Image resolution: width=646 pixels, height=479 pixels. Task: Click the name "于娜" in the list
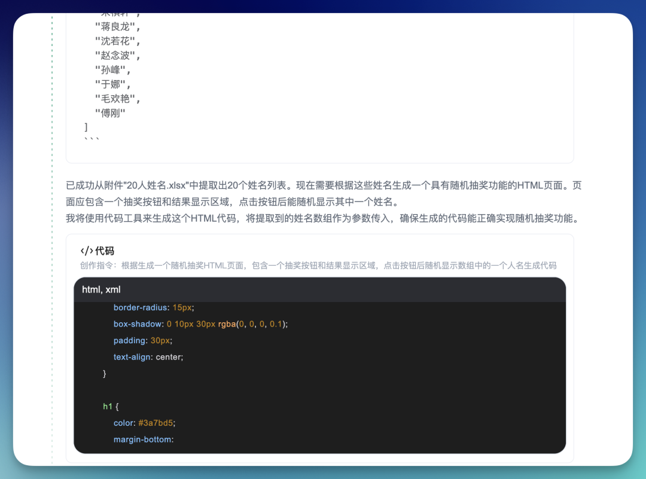tap(111, 84)
